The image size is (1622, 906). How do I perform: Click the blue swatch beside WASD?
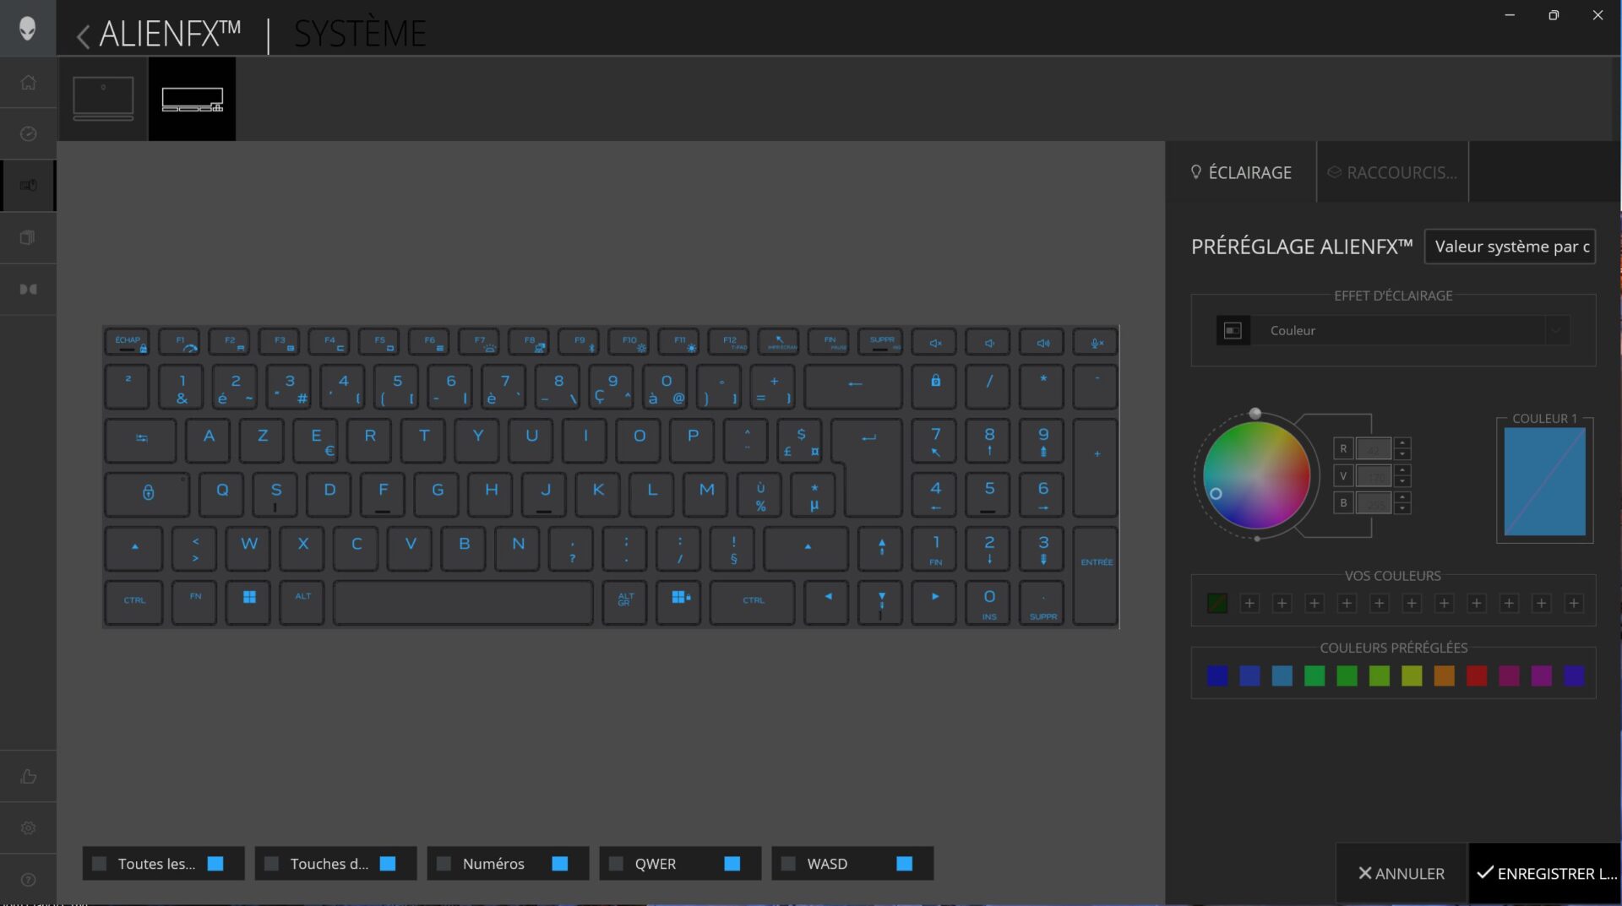pyautogui.click(x=905, y=864)
